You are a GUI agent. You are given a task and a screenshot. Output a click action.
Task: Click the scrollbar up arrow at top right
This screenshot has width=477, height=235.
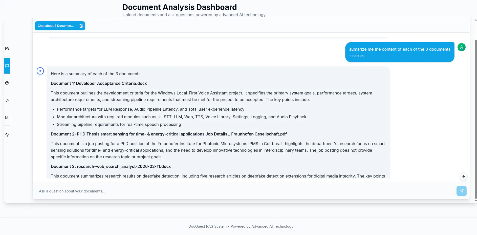coord(476,20)
